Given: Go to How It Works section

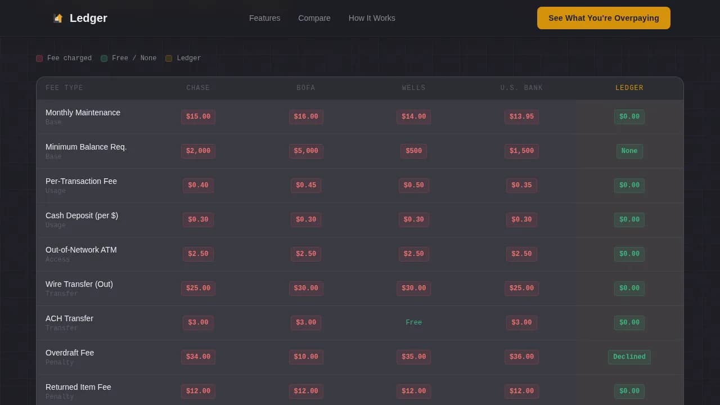Looking at the screenshot, I should coord(372,18).
